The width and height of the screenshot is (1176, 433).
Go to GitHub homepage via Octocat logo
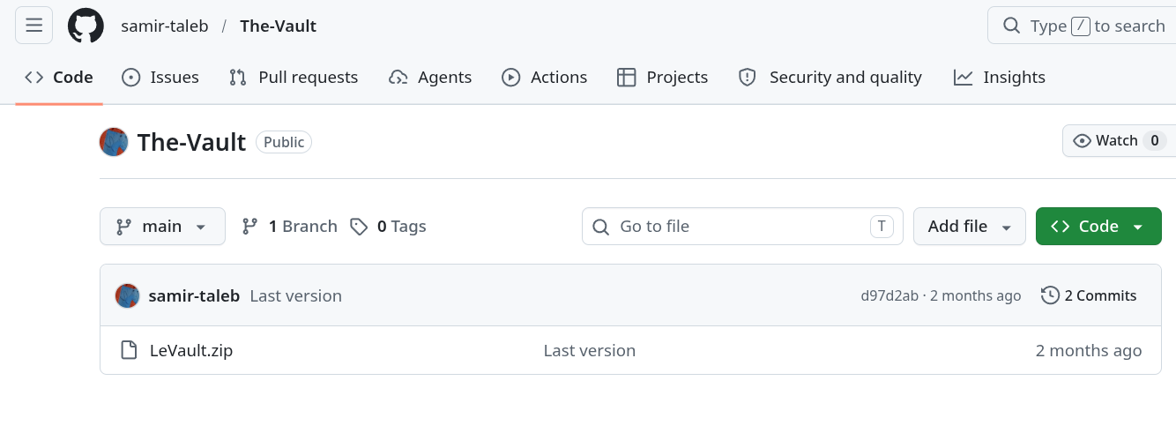[86, 26]
